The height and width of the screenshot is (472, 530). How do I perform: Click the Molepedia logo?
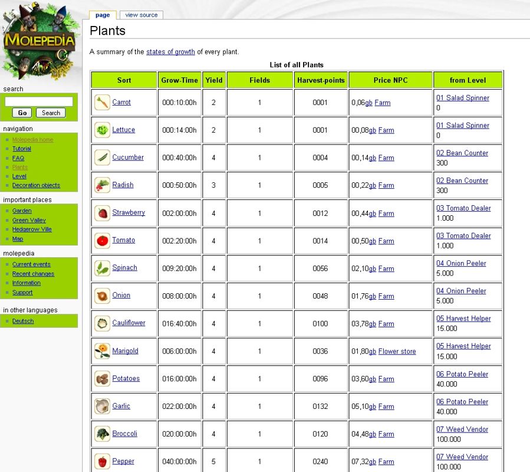[x=39, y=41]
